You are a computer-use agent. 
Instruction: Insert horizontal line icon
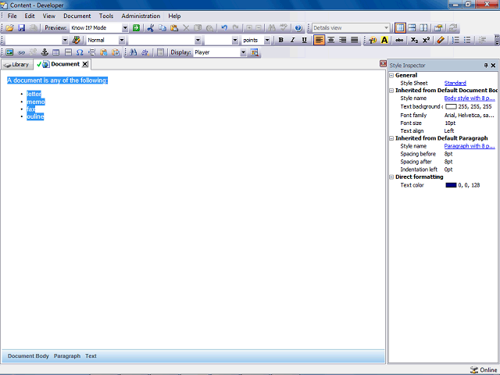coord(68,52)
